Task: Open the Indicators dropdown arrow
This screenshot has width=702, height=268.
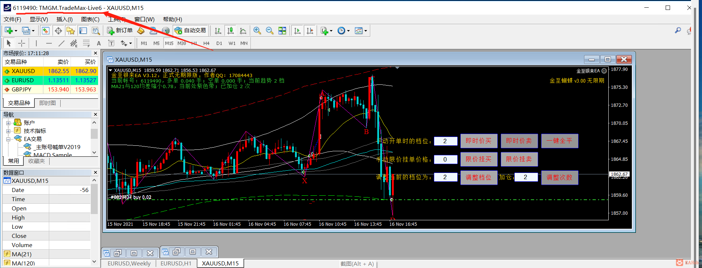Action: pyautogui.click(x=331, y=31)
